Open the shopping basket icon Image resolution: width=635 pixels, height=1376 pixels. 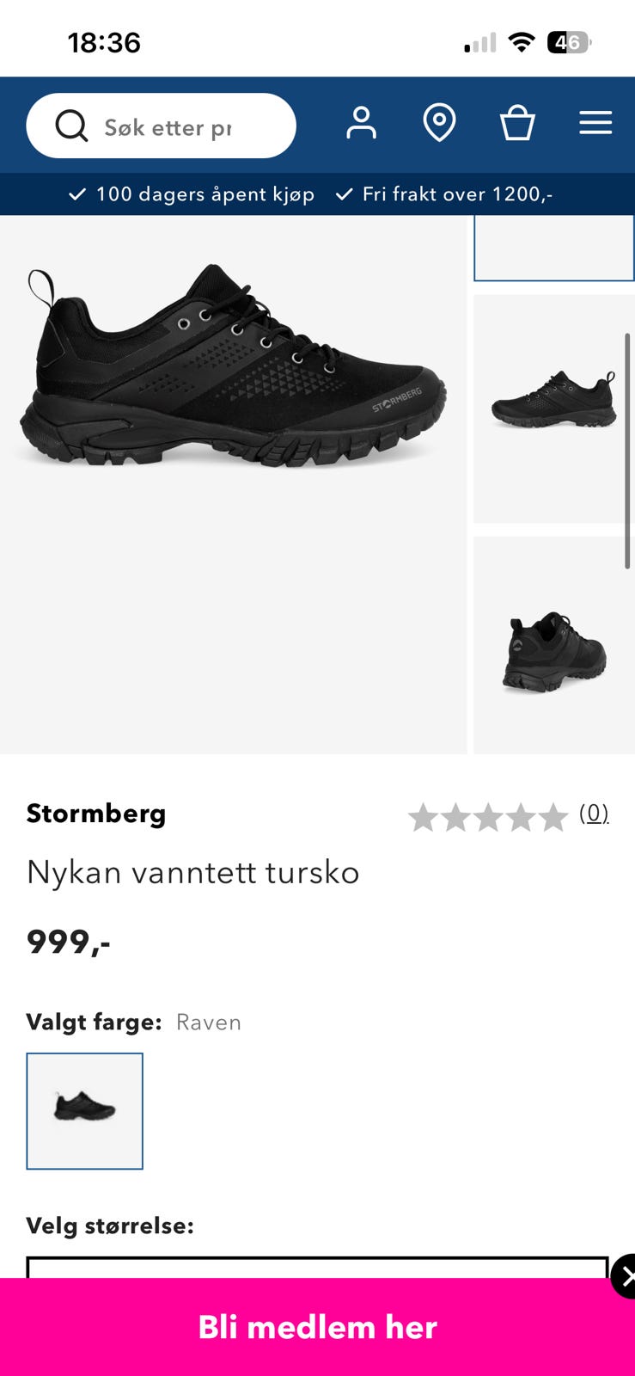coord(517,123)
